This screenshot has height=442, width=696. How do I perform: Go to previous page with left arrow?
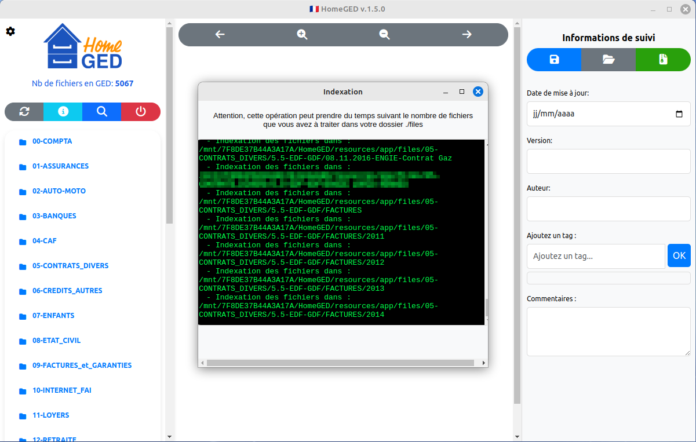(220, 35)
